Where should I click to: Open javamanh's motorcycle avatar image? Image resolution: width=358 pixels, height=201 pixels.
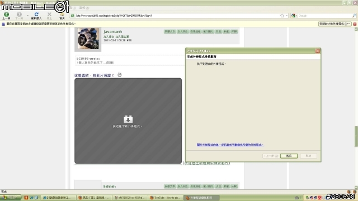[88, 39]
